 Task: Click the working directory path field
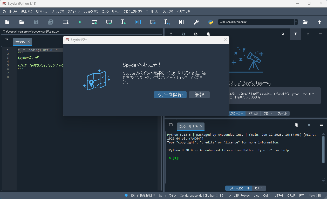click(256, 22)
